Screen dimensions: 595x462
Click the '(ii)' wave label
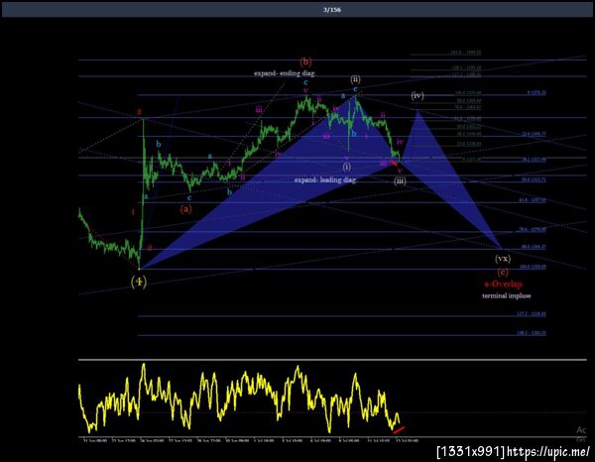click(355, 79)
